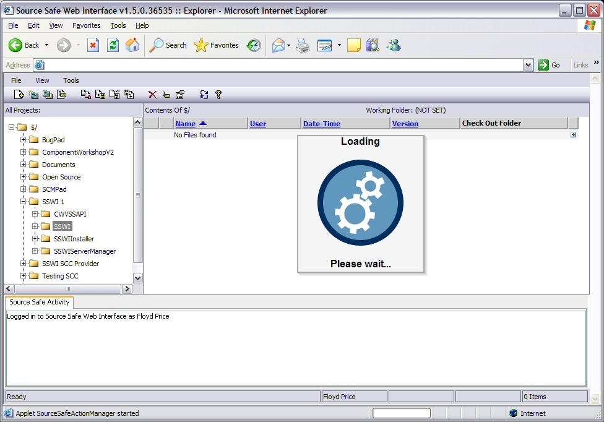
Task: Open Internet Explorer's Edit menu
Action: [x=33, y=25]
